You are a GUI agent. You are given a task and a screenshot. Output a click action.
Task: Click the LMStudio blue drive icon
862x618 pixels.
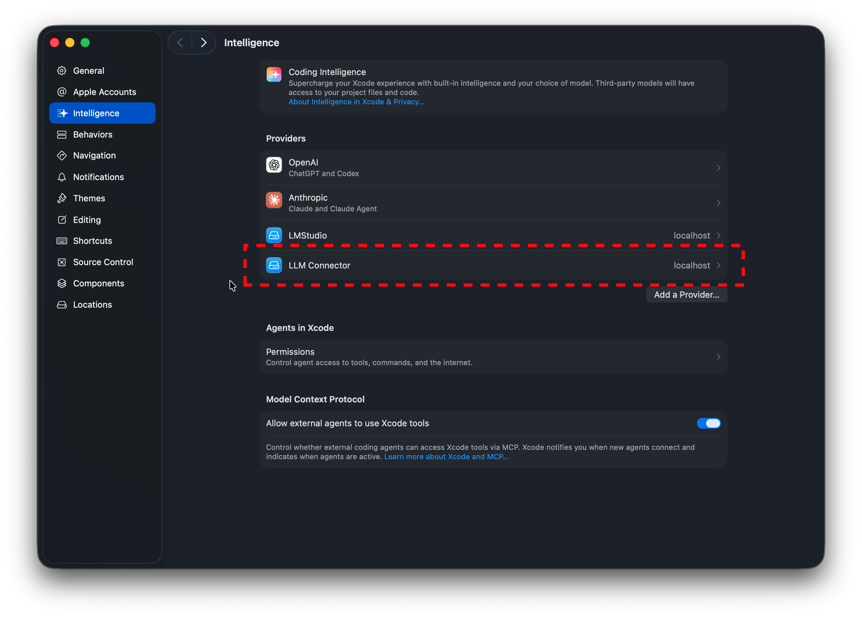(x=274, y=235)
